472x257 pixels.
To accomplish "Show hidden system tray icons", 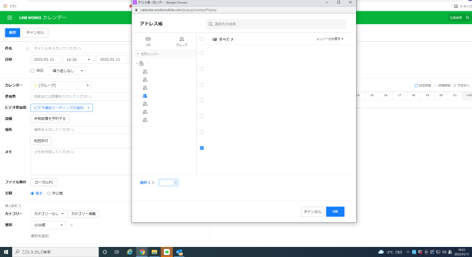I will 408,252.
